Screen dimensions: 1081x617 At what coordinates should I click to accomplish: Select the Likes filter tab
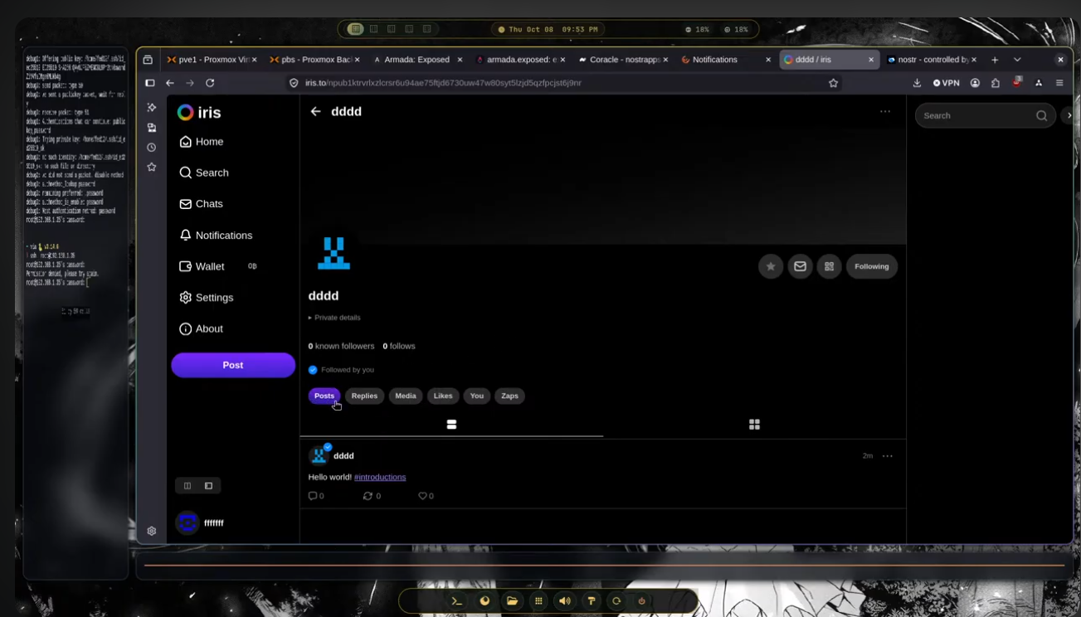(x=443, y=396)
